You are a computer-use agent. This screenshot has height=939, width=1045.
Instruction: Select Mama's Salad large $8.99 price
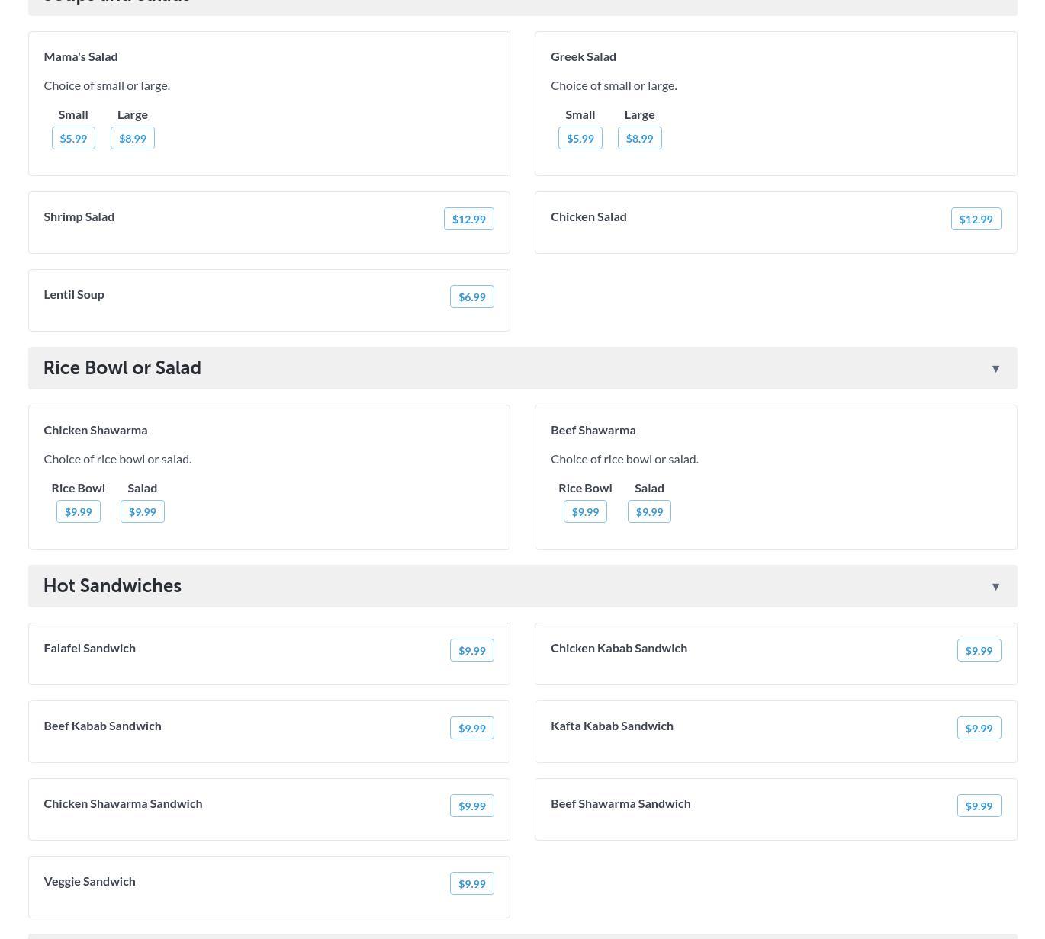133,139
